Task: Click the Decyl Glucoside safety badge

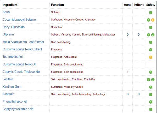Action: coord(150,27)
